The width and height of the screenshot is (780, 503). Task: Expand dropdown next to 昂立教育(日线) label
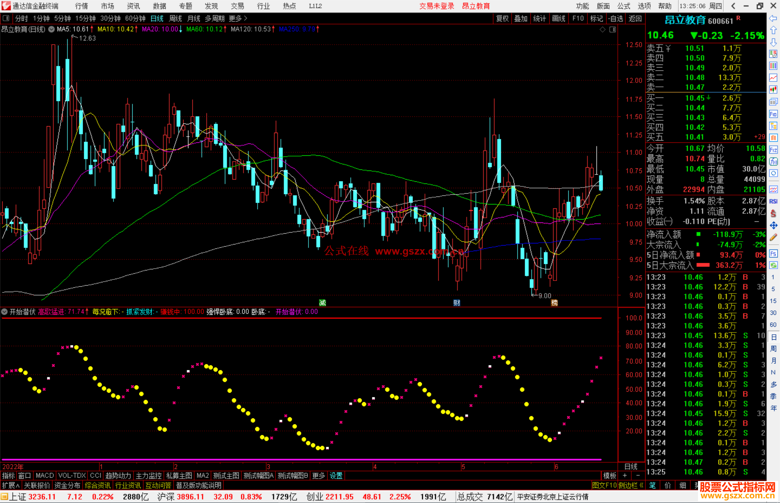click(x=51, y=29)
